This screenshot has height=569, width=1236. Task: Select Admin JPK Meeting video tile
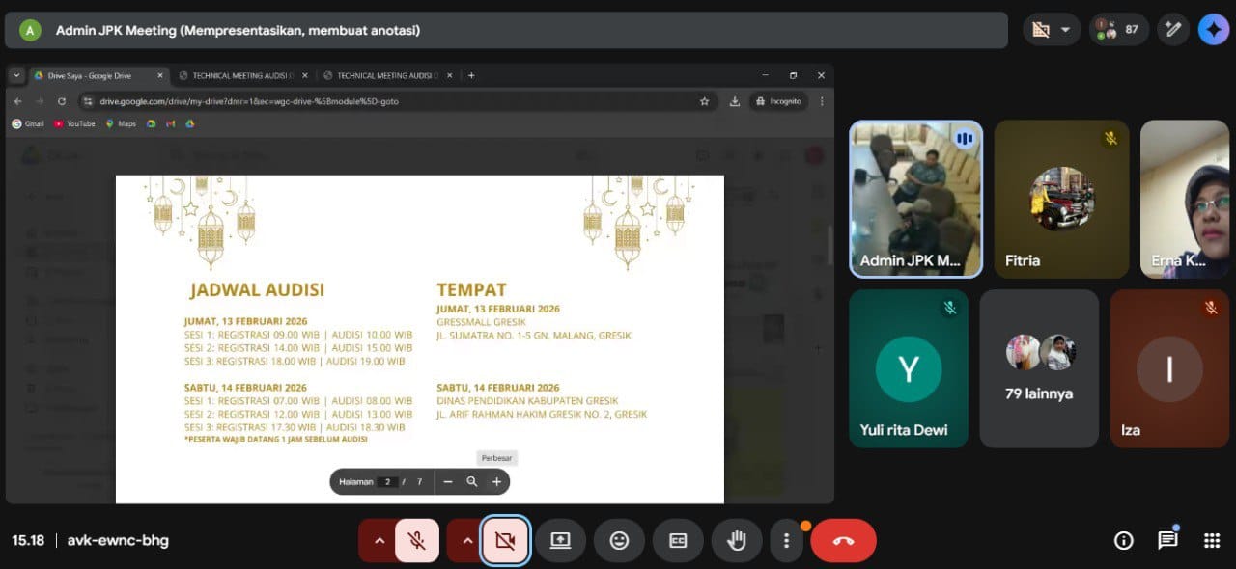(x=915, y=199)
